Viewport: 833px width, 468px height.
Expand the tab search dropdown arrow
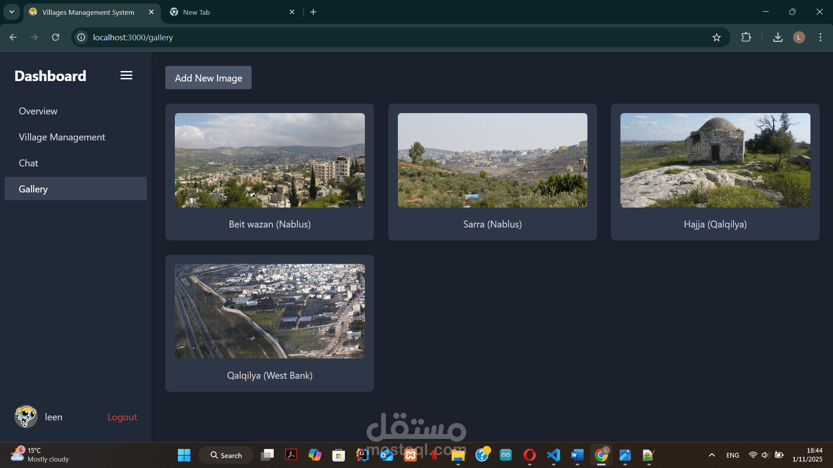[12, 12]
